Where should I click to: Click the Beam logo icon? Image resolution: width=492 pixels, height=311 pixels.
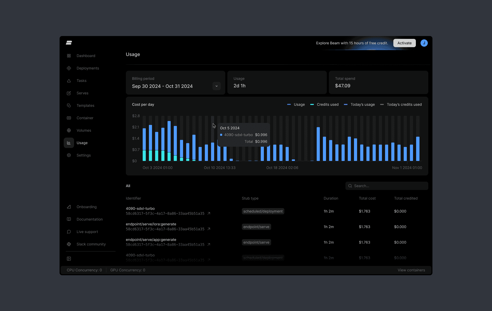pos(69,43)
